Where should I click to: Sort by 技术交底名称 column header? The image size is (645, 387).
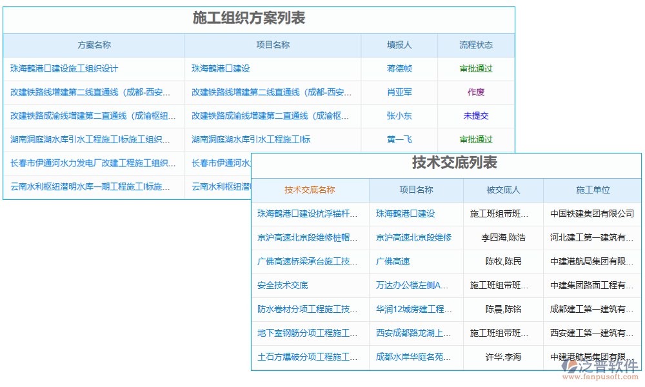(x=310, y=190)
